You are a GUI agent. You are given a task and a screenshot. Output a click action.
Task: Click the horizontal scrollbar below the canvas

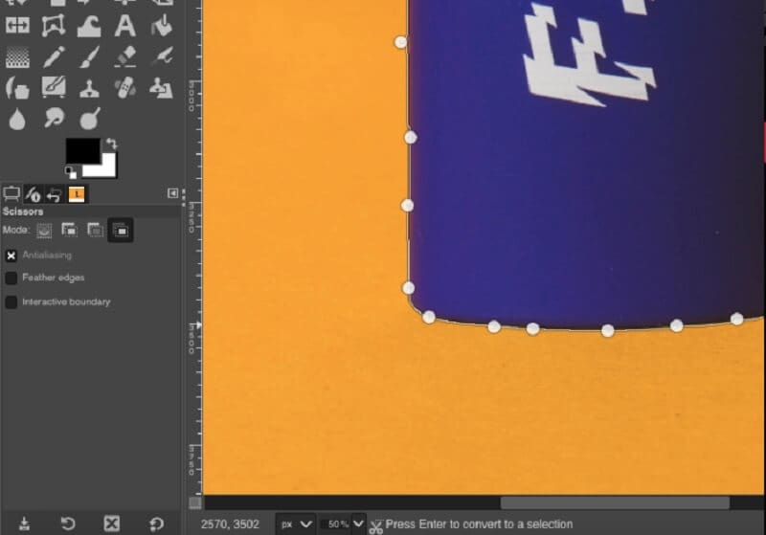(615, 502)
